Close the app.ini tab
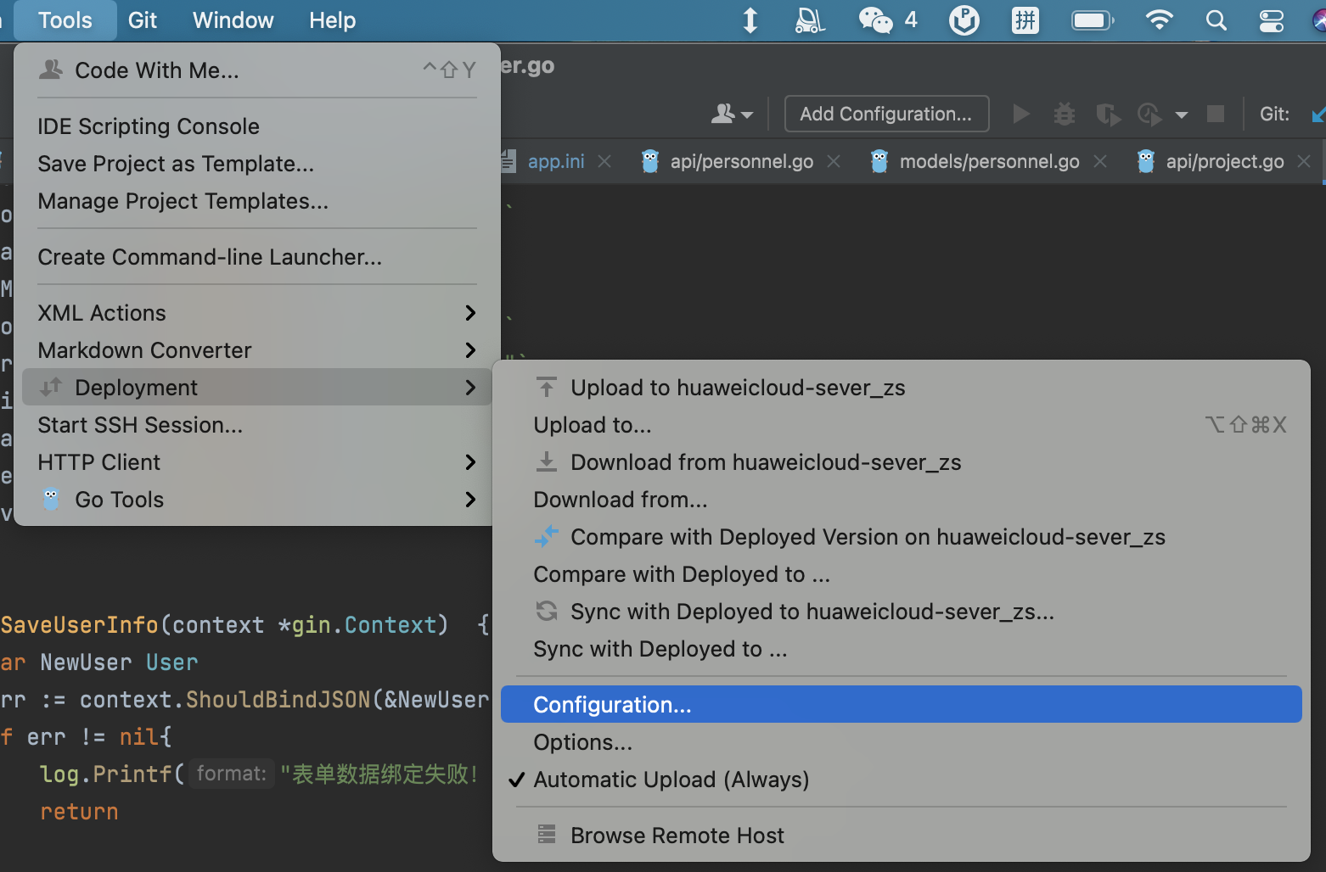Image resolution: width=1326 pixels, height=872 pixels. coord(604,161)
